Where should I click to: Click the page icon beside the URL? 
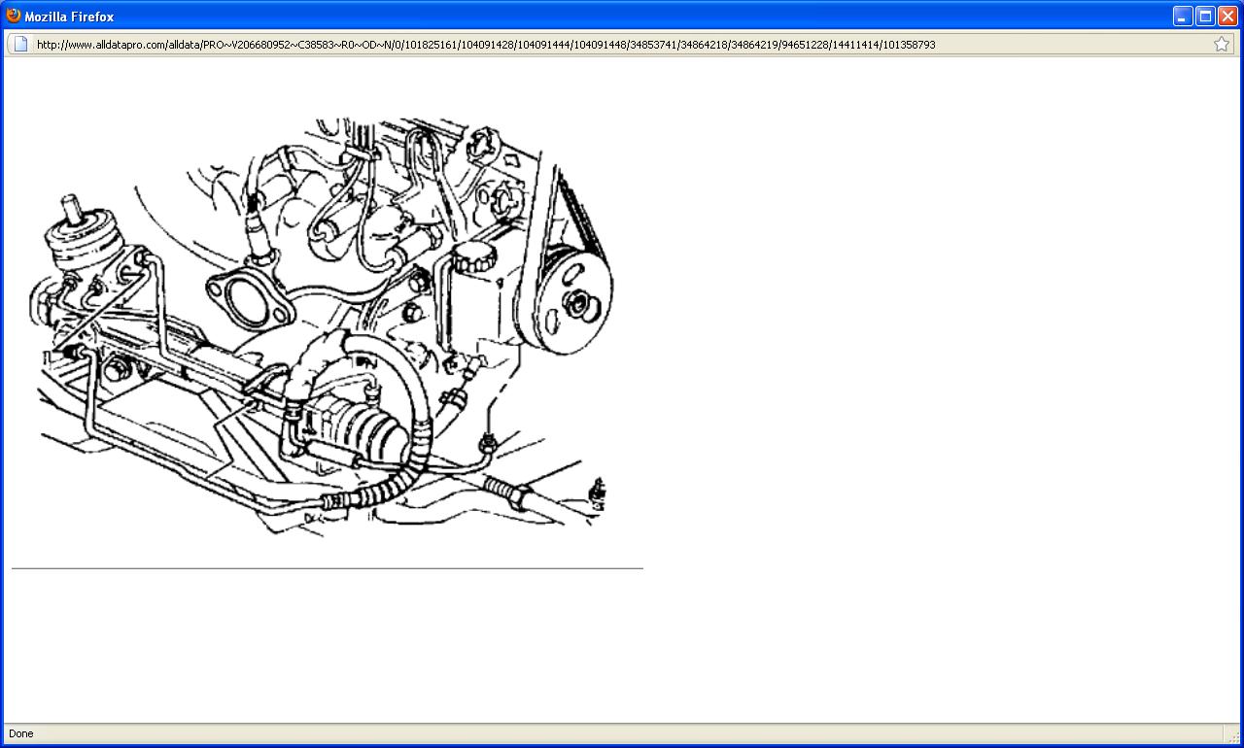click(x=19, y=44)
